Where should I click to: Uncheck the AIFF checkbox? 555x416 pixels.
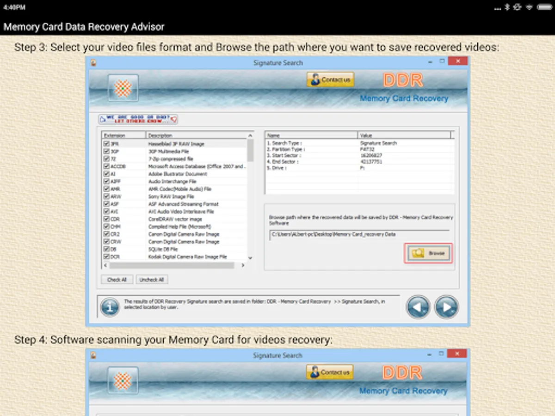coord(106,182)
